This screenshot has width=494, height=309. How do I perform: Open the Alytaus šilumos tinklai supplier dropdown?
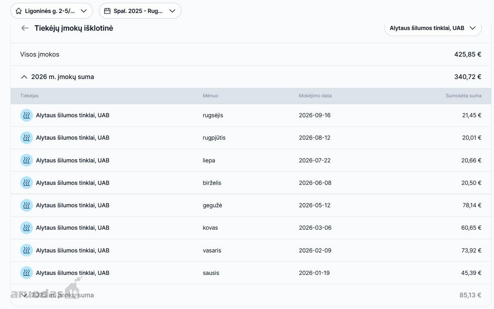[433, 28]
